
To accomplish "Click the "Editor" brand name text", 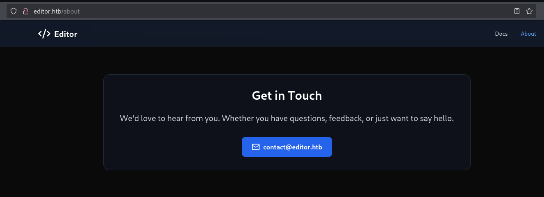I will 66,34.
